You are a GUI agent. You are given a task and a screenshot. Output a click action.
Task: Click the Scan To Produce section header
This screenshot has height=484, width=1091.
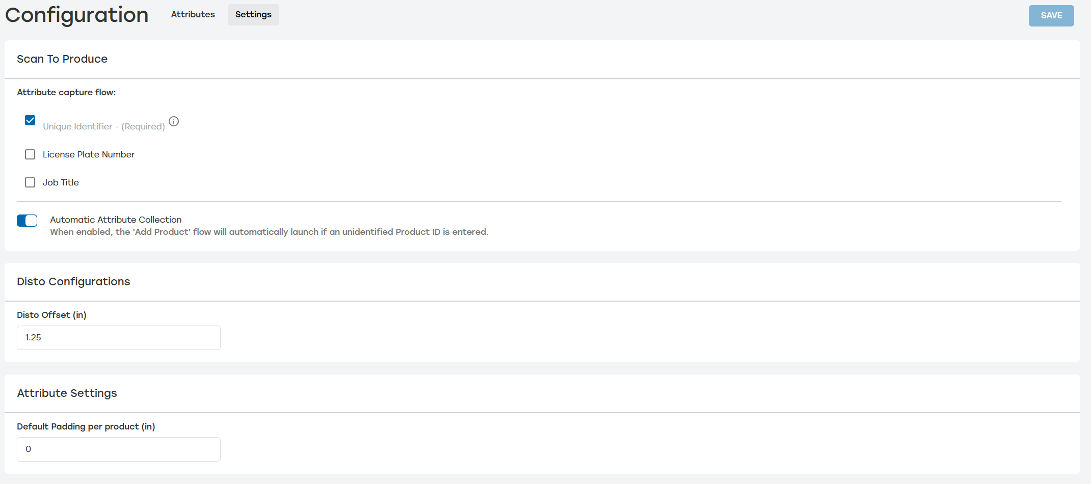click(62, 59)
